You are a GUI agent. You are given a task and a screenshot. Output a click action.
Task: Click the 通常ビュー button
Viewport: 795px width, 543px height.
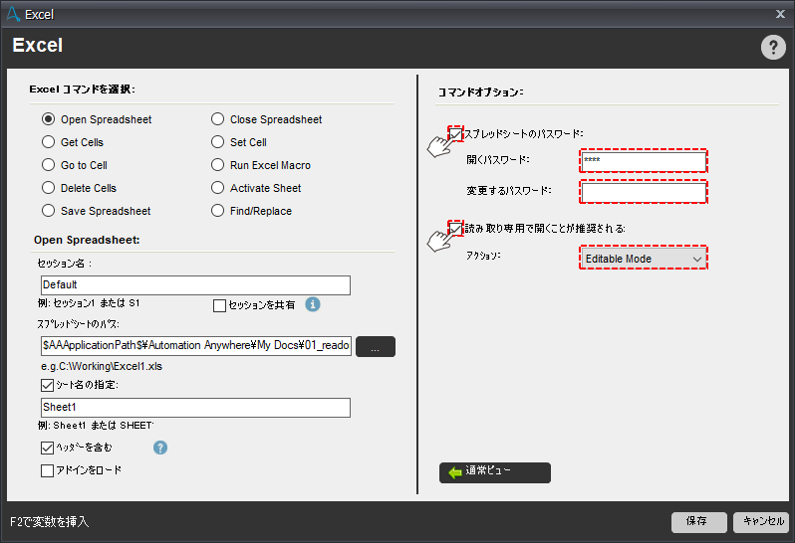pyautogui.click(x=495, y=472)
